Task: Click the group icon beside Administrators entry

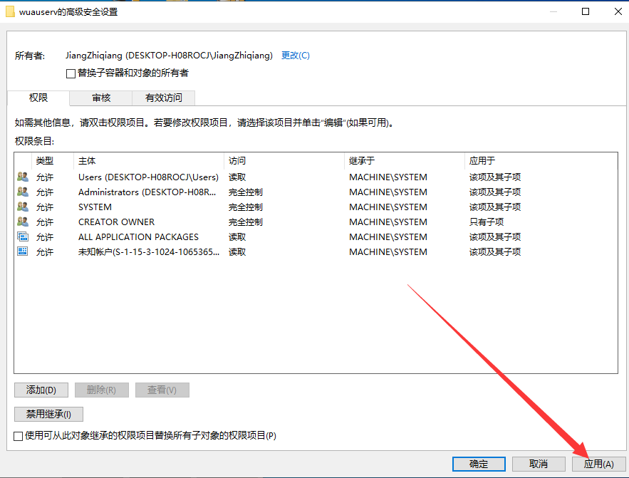Action: pyautogui.click(x=23, y=192)
